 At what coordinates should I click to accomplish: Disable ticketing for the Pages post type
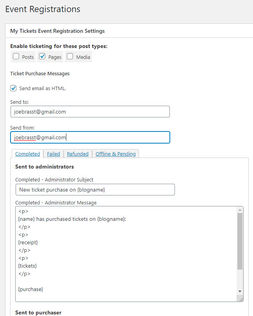coord(43,57)
